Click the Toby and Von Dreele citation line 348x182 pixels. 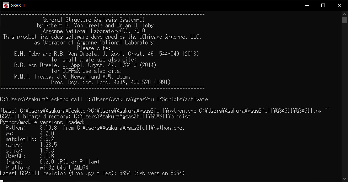(106, 54)
